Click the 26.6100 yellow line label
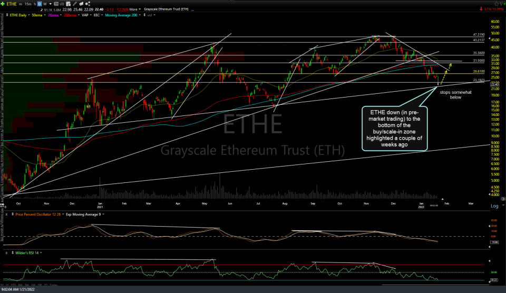The width and height of the screenshot is (506, 293). [479, 71]
